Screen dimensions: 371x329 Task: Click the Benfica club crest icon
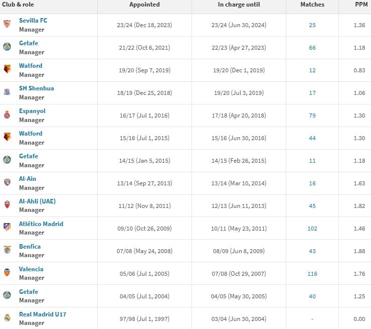coord(7,251)
